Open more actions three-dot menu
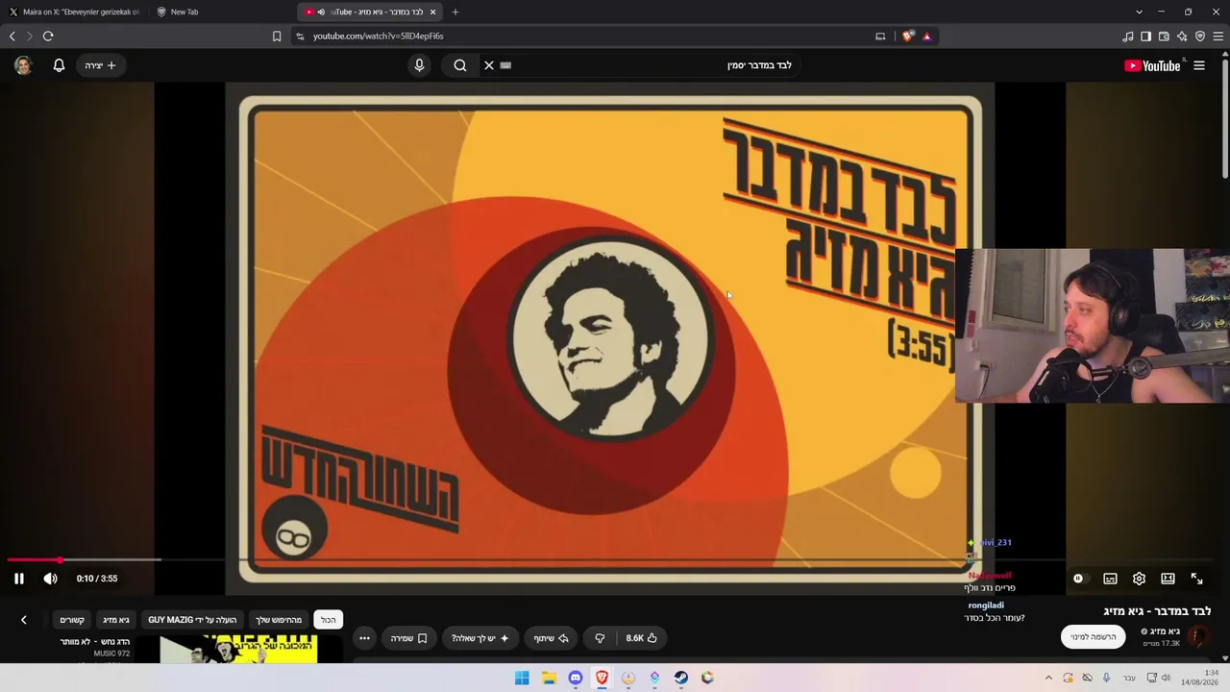Viewport: 1230px width, 692px height. [364, 638]
